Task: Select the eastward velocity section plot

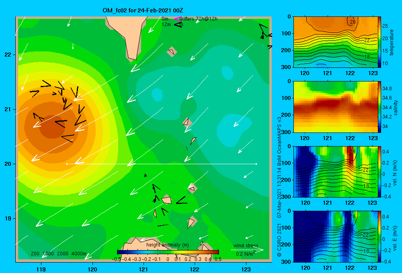Action: point(336,236)
